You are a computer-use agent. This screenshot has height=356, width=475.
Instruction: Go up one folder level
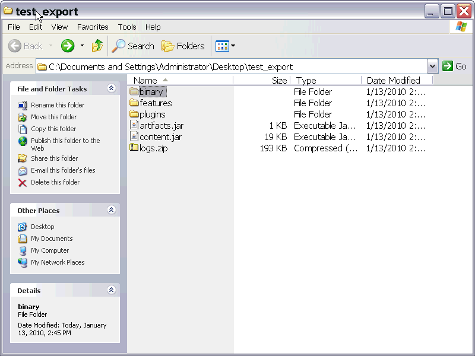point(97,46)
